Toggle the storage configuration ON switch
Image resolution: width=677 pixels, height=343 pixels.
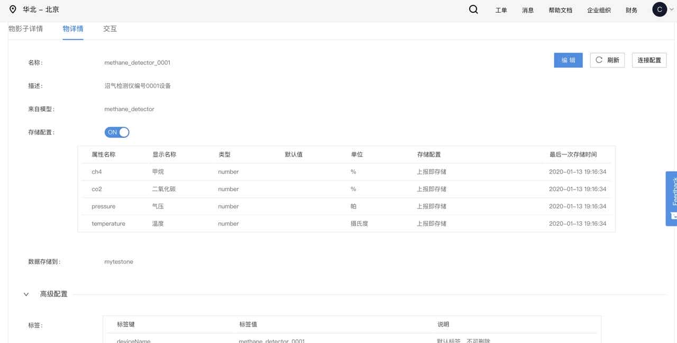pos(117,132)
